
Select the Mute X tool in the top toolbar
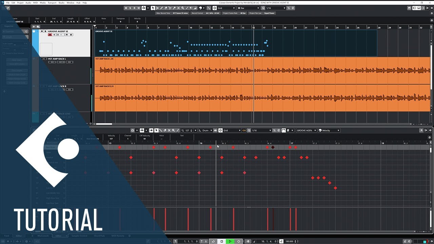click(178, 8)
